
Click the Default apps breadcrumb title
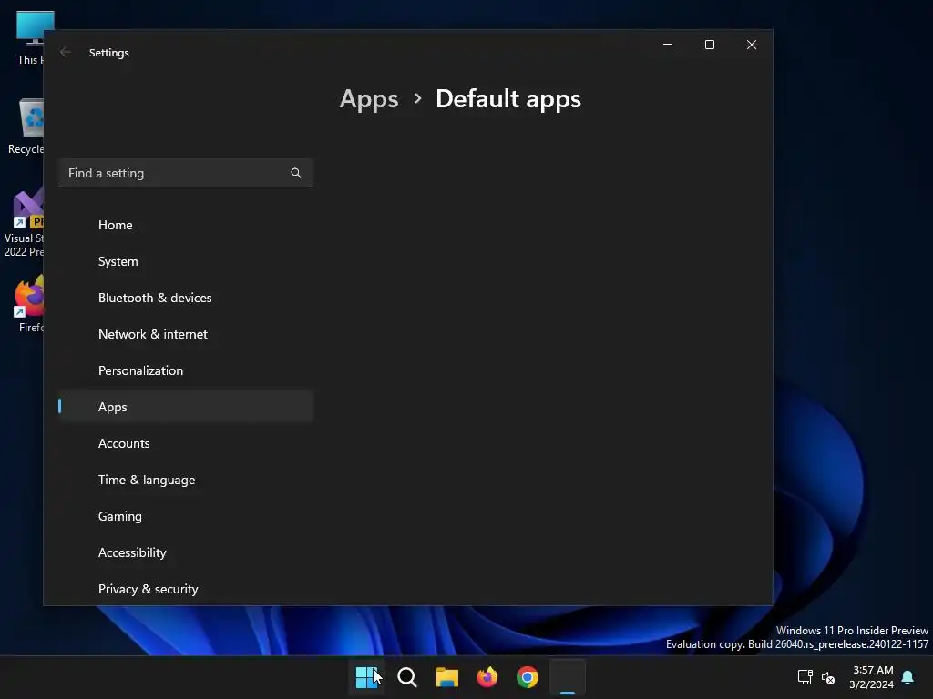click(508, 99)
